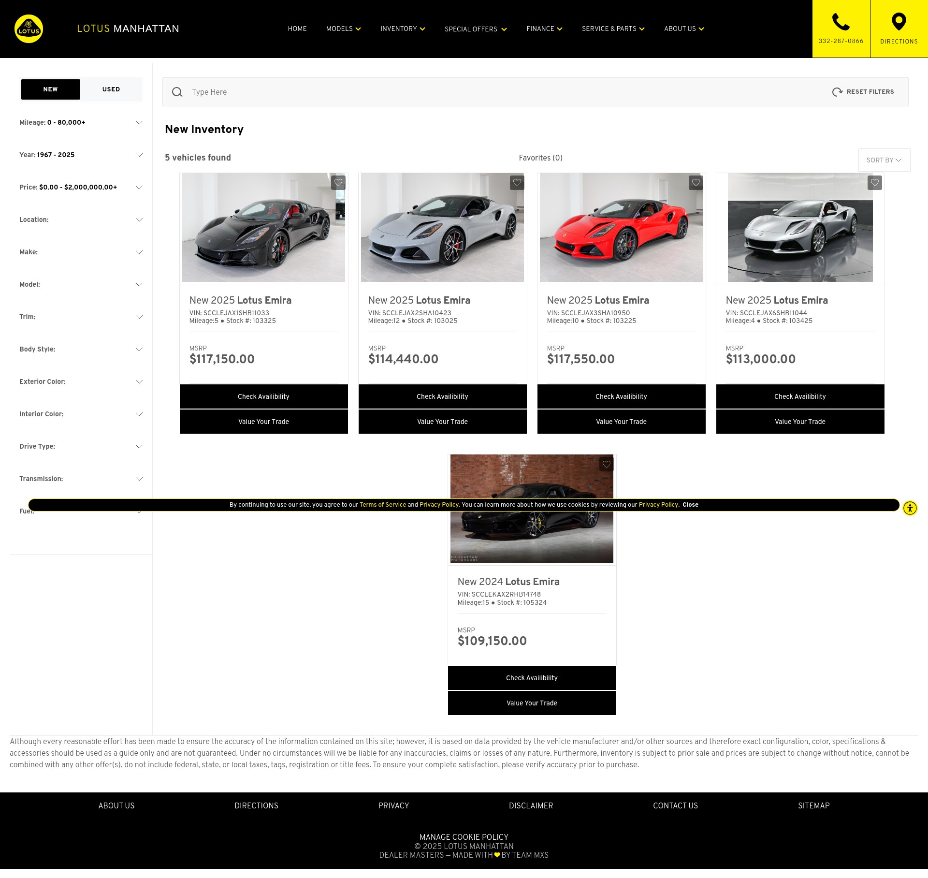Open footer Privacy link

[393, 805]
